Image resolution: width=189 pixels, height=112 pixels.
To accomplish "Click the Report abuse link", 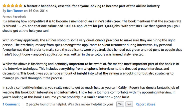I will point(145,104).
